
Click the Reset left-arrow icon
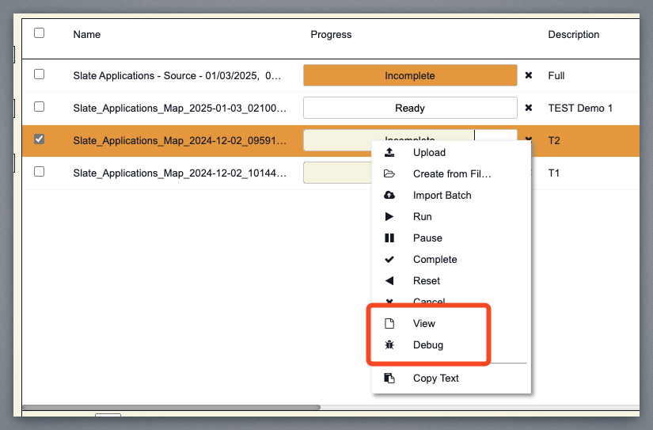coord(389,281)
